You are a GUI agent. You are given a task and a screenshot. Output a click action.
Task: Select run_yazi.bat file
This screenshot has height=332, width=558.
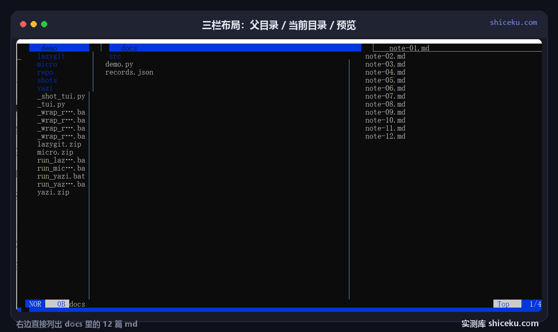click(61, 177)
